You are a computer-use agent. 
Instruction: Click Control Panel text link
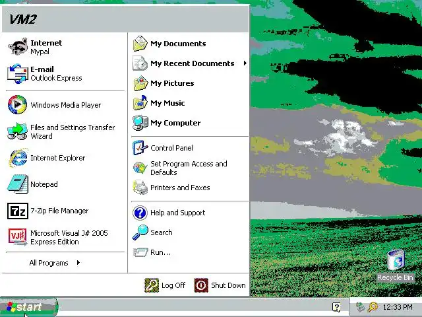(x=171, y=148)
